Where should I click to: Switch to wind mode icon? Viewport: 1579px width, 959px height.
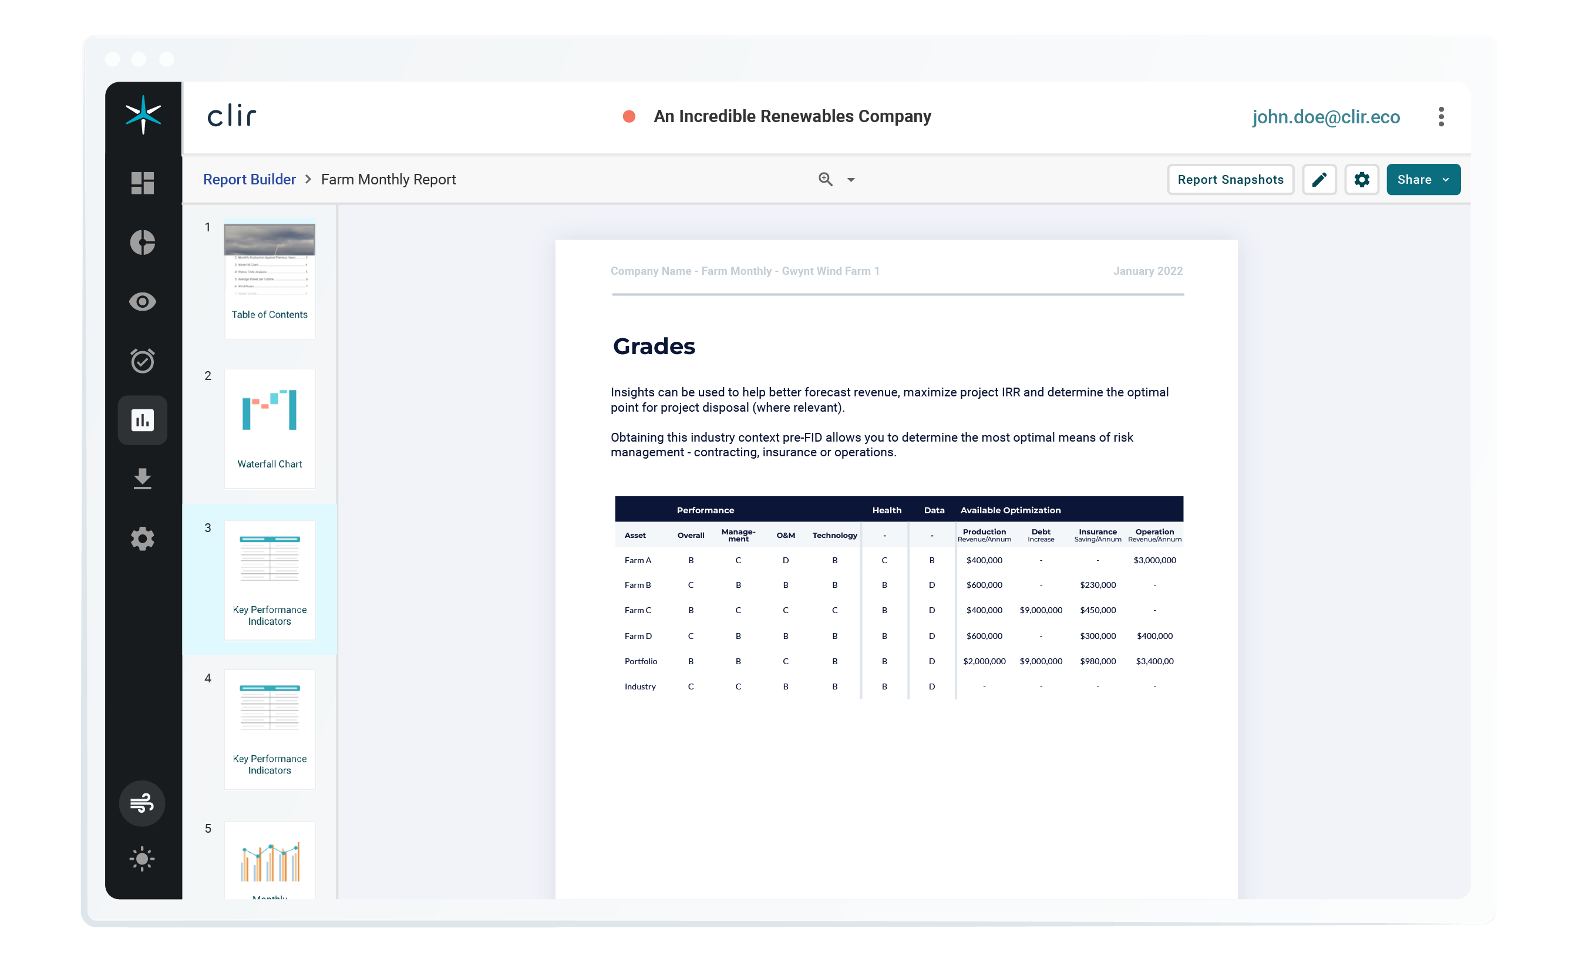(x=142, y=803)
